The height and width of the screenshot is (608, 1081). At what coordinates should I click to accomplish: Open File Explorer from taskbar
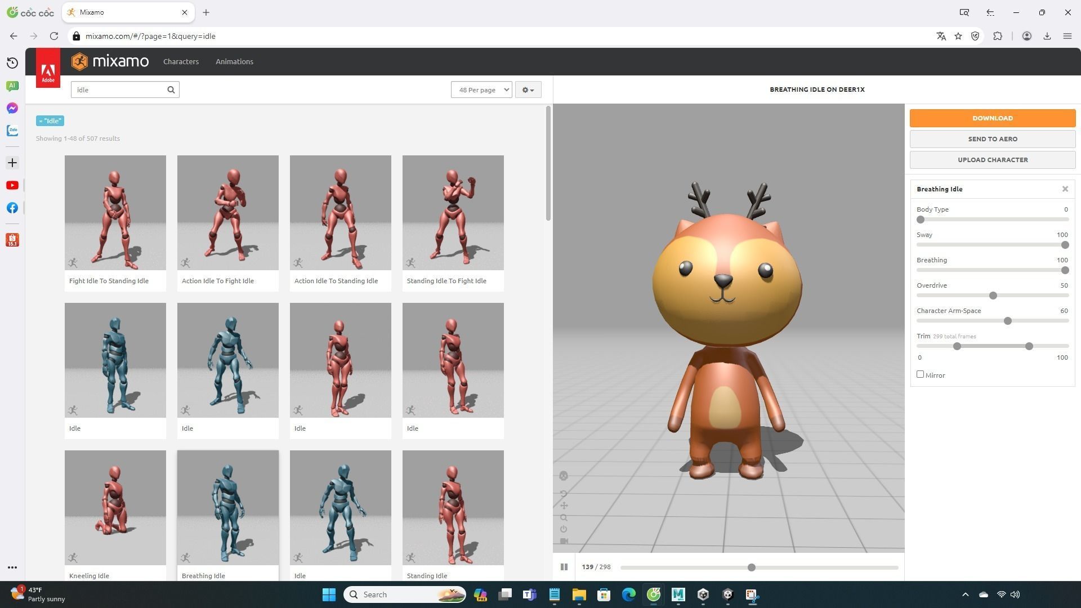tap(579, 594)
